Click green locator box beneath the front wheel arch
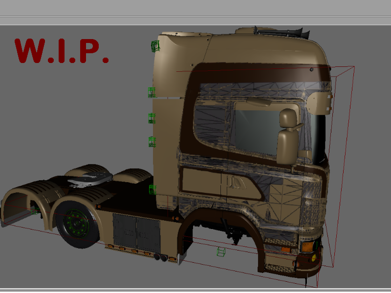 (x=221, y=251)
